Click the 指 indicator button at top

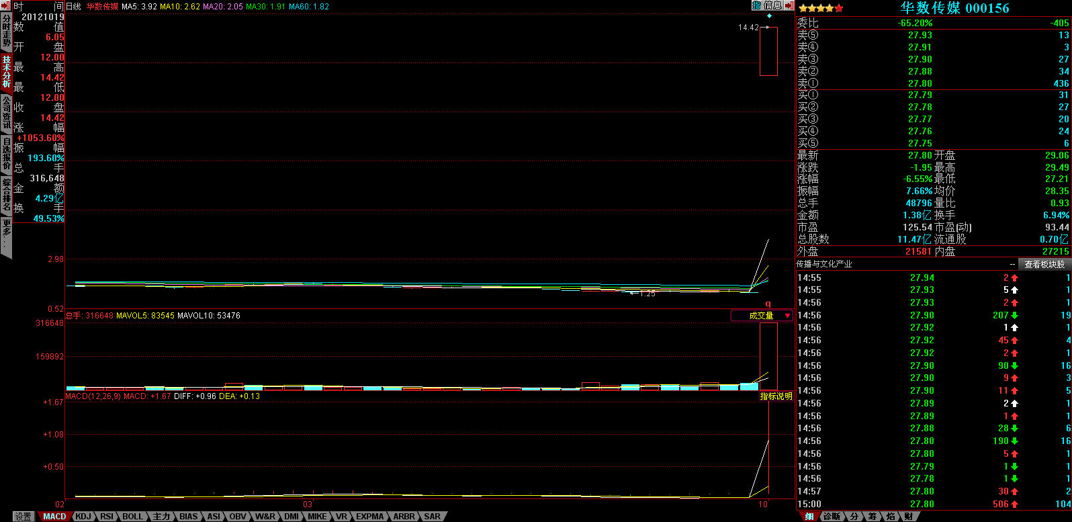(x=756, y=5)
